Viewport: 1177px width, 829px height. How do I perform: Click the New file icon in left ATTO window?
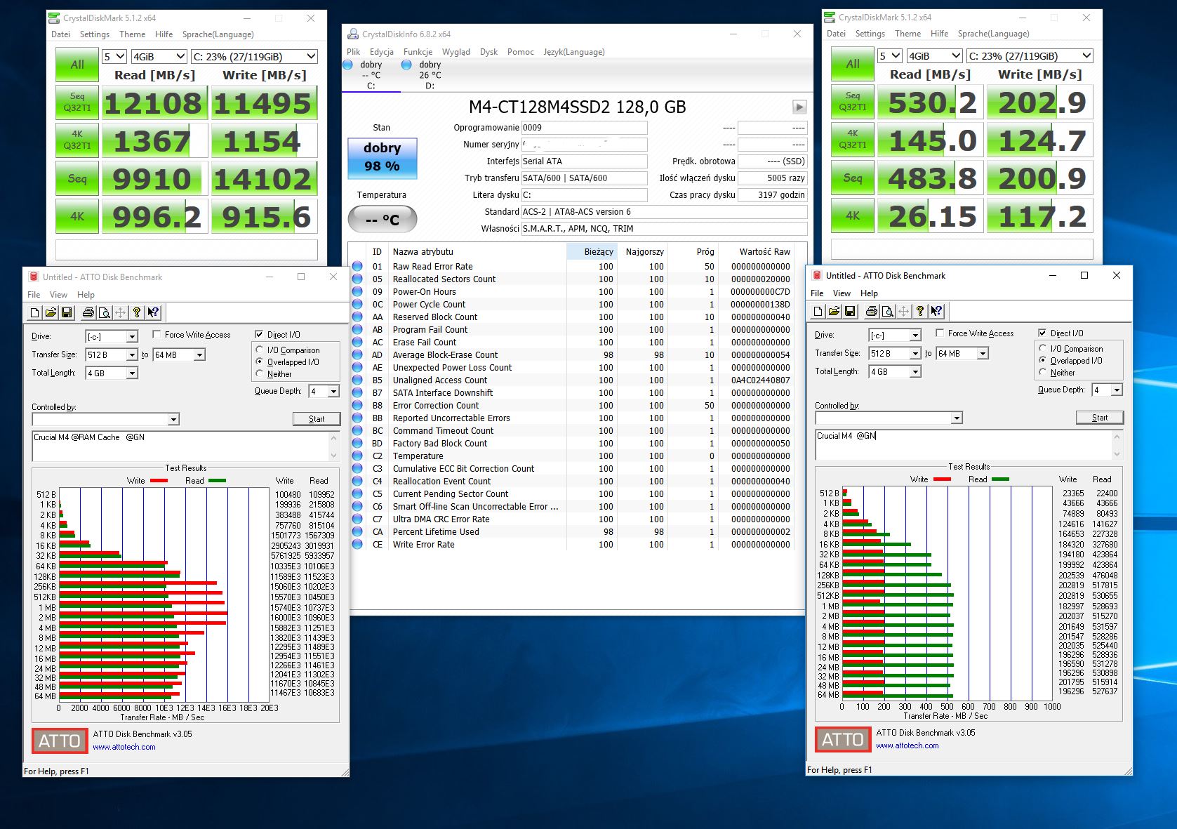coord(35,313)
